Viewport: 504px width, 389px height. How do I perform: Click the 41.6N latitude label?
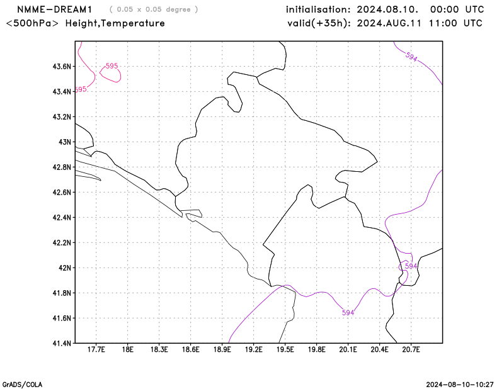point(62,318)
